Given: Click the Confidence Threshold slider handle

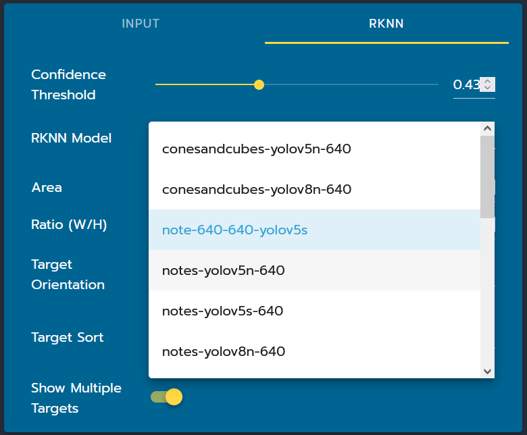Looking at the screenshot, I should (x=259, y=84).
